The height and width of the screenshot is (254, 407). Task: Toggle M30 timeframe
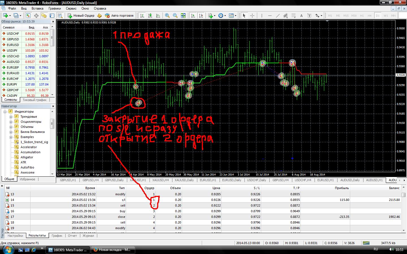[x=354, y=16]
